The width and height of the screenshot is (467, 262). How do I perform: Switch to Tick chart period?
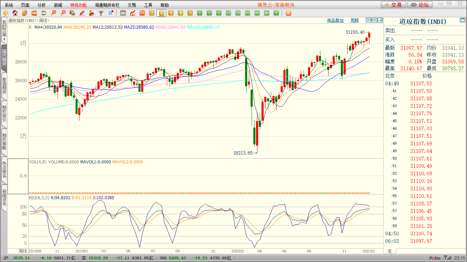pyautogui.click(x=142, y=13)
